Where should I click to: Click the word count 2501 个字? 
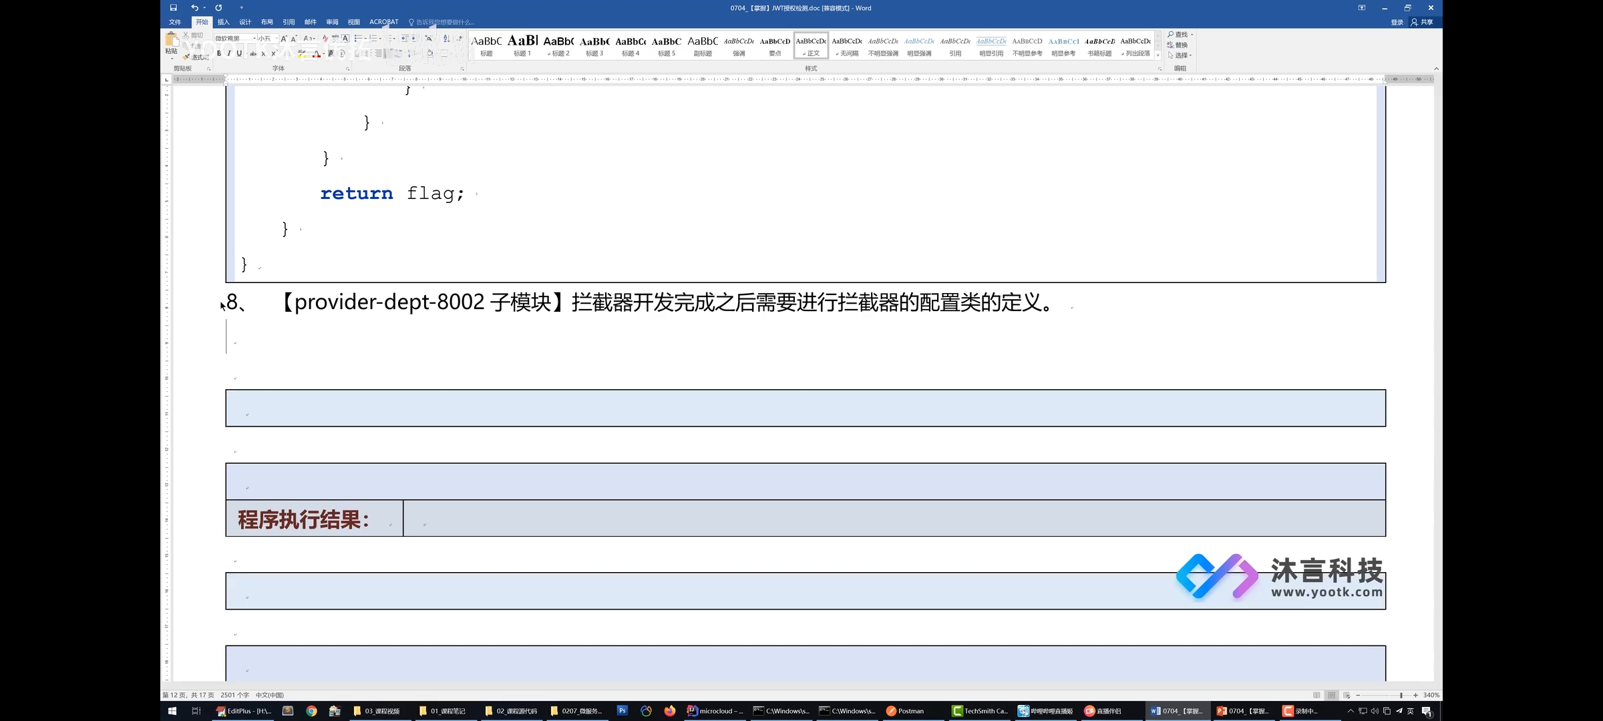[234, 695]
